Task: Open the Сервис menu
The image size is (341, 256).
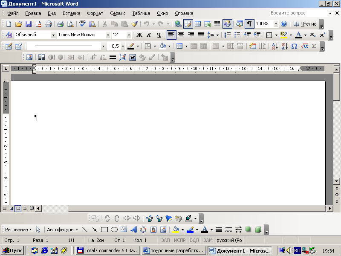Action: pyautogui.click(x=118, y=13)
